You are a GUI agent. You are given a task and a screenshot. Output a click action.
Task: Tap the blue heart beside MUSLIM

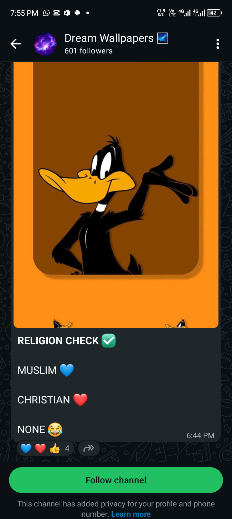point(67,370)
